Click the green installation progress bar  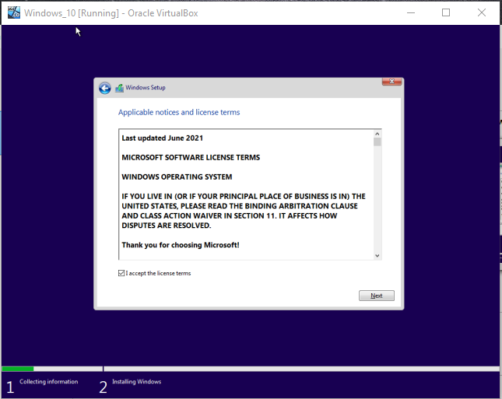coord(17,369)
